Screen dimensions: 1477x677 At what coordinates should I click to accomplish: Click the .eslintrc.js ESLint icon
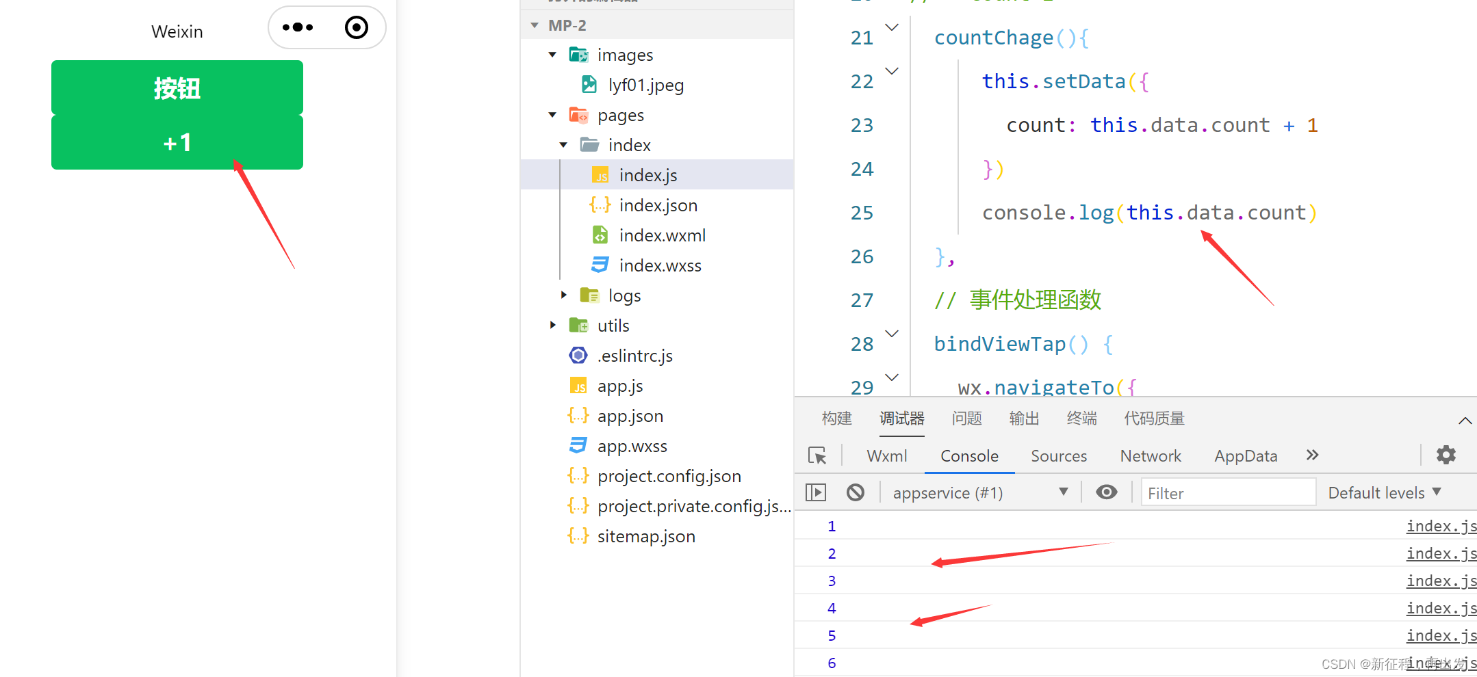578,356
